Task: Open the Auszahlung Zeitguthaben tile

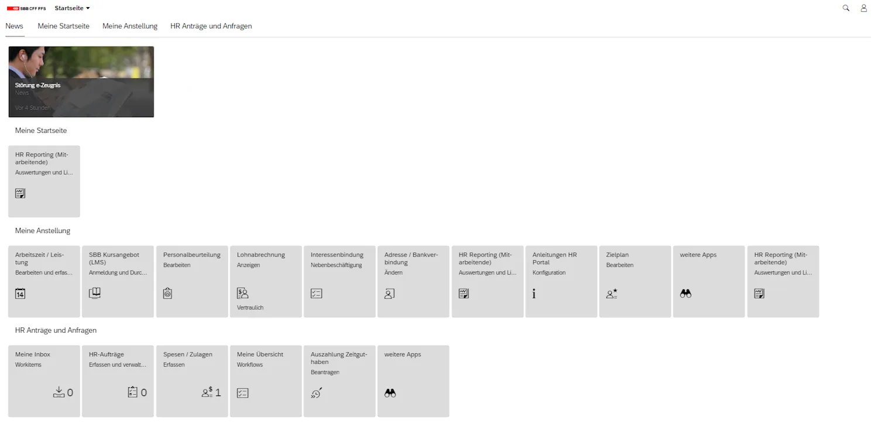Action: click(x=339, y=381)
